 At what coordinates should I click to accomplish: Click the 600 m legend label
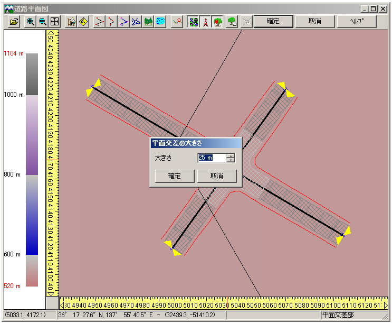point(12,254)
